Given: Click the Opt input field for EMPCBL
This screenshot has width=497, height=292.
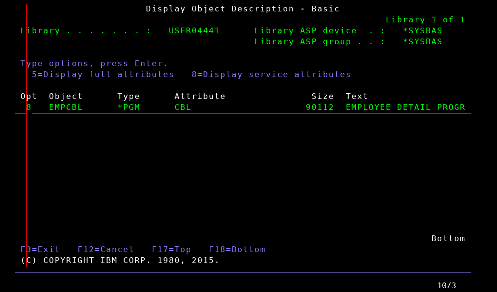Looking at the screenshot, I should click(29, 107).
